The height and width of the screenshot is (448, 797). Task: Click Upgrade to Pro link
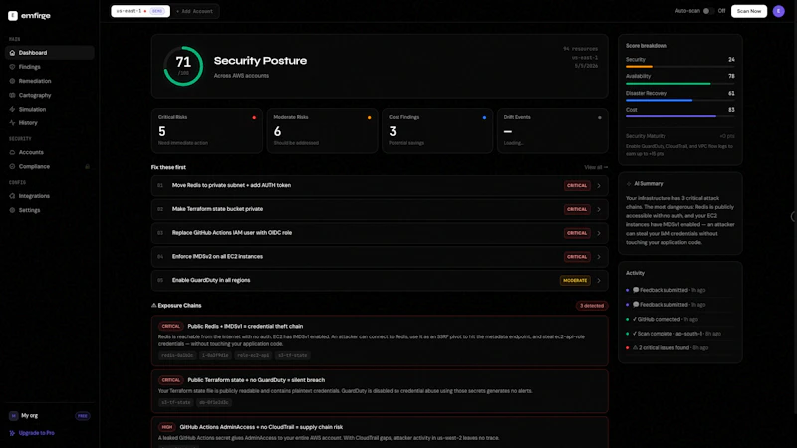pyautogui.click(x=37, y=433)
